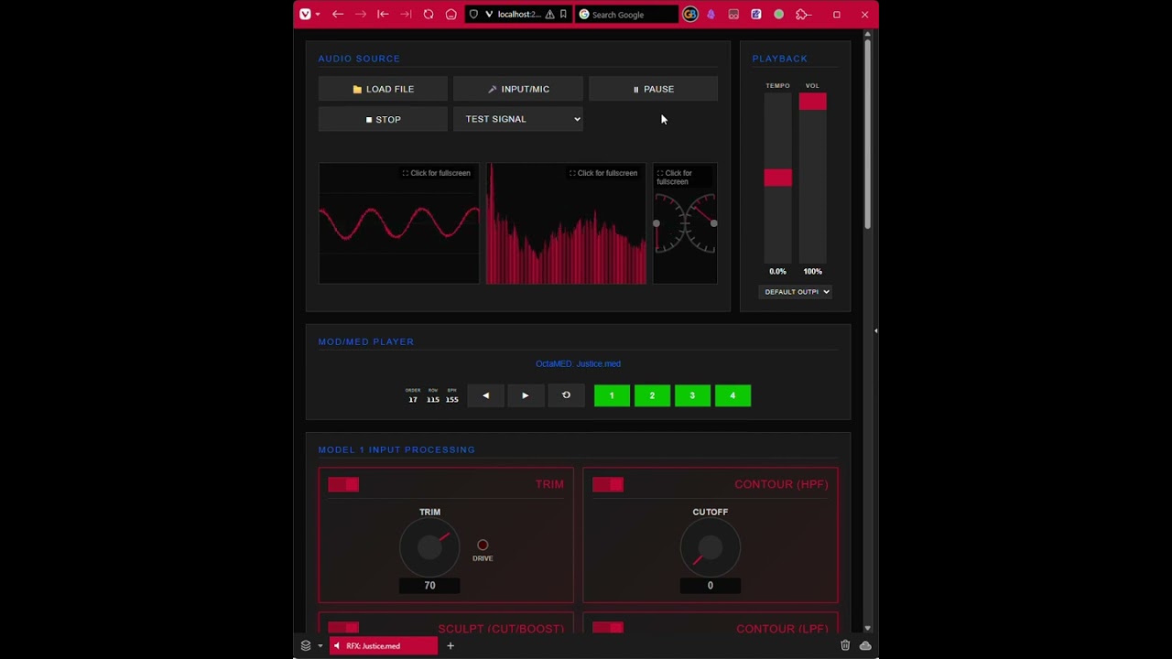Toggle the DRIVE indicator on TRIM
Viewport: 1172px width, 659px height.
[483, 546]
